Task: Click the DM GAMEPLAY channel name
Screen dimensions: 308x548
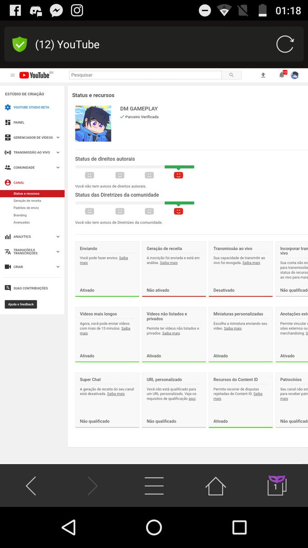Action: 139,109
